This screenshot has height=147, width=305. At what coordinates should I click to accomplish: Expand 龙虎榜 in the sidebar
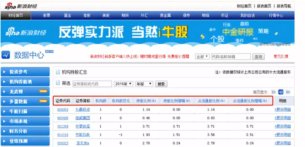point(25,92)
